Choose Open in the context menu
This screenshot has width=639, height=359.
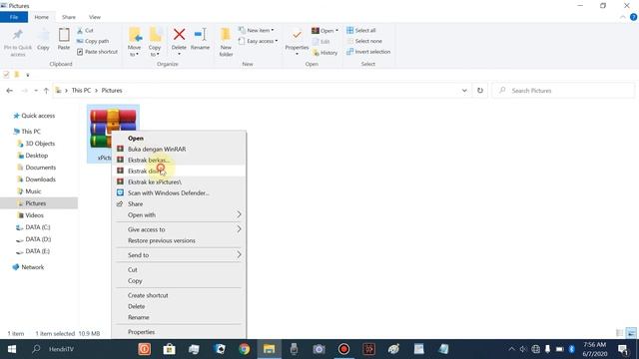coord(179,139)
